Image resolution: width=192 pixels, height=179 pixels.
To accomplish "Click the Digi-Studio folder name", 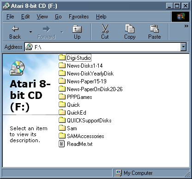I will pyautogui.click(x=79, y=58).
